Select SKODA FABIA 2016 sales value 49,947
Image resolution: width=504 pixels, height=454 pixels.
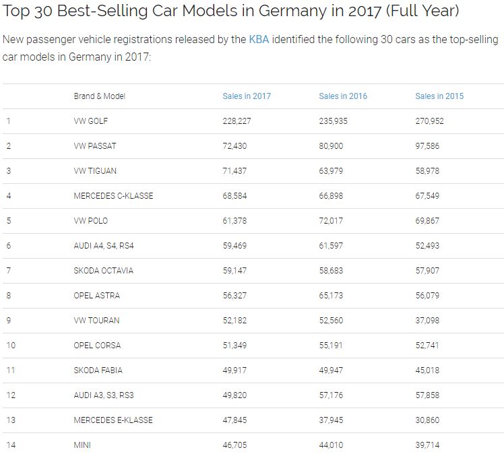coord(331,370)
